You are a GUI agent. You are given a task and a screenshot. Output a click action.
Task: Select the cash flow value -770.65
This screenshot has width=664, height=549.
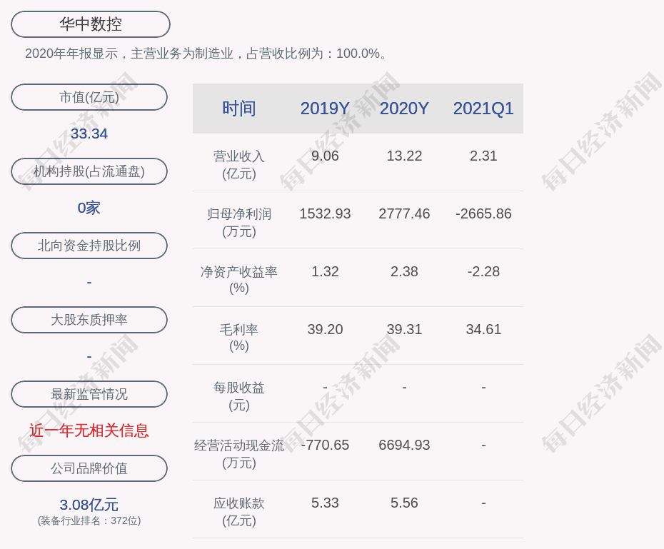(325, 445)
